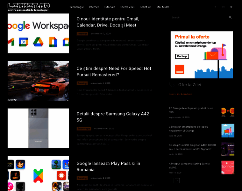Click Gaming tag under Play Pass article
The height and width of the screenshot is (191, 242).
click(x=82, y=178)
